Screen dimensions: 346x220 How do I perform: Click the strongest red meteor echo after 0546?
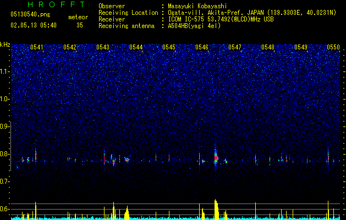[x=216, y=158]
